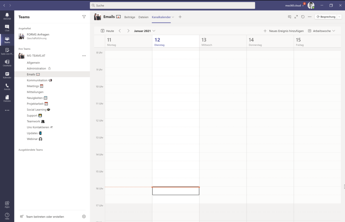Open channel more options ellipsis
This screenshot has height=222, width=345.
310,17
